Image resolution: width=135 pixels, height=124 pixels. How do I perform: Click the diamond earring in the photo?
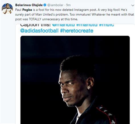pos(89,88)
